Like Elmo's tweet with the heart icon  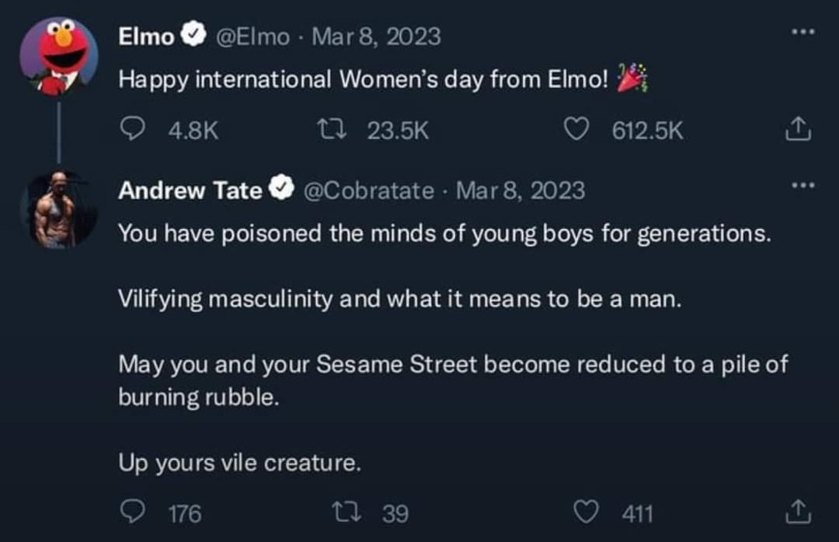576,130
